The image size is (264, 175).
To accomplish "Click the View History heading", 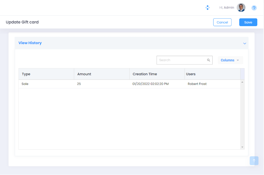I will tap(30, 43).
